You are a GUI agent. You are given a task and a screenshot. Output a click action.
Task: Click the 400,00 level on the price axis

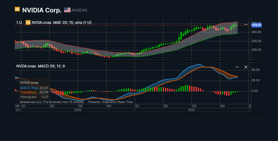tap(257, 32)
